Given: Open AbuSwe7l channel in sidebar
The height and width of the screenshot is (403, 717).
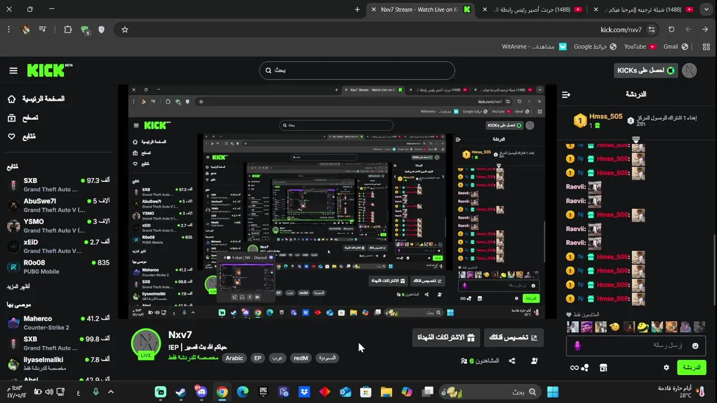Looking at the screenshot, I should pyautogui.click(x=58, y=205).
